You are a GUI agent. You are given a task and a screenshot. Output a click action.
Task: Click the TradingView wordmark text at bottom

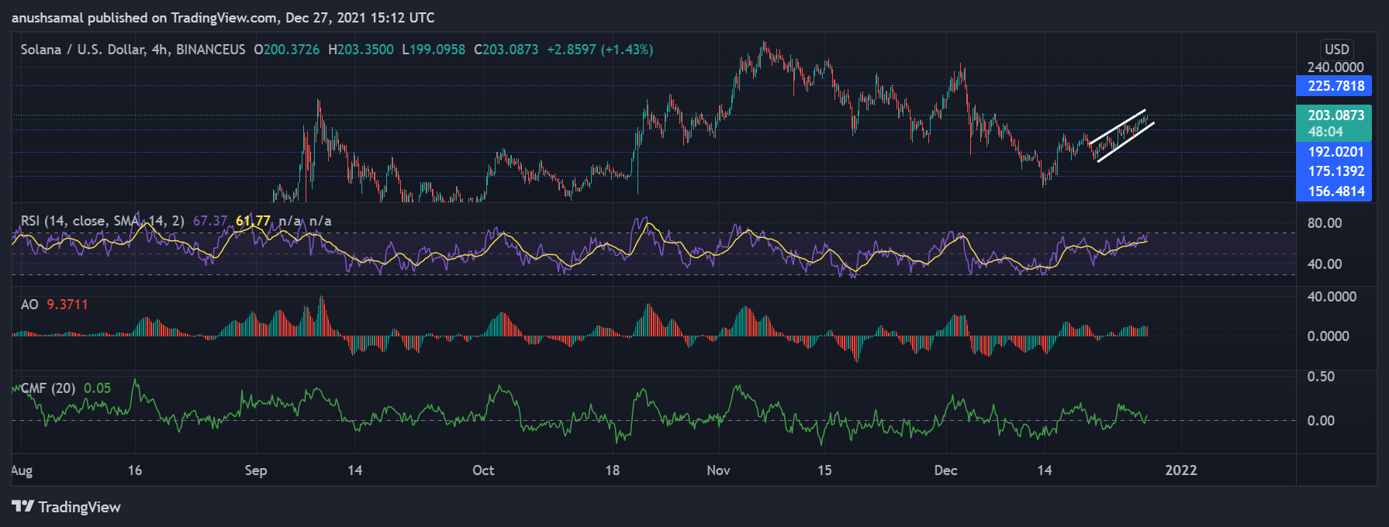tap(79, 507)
